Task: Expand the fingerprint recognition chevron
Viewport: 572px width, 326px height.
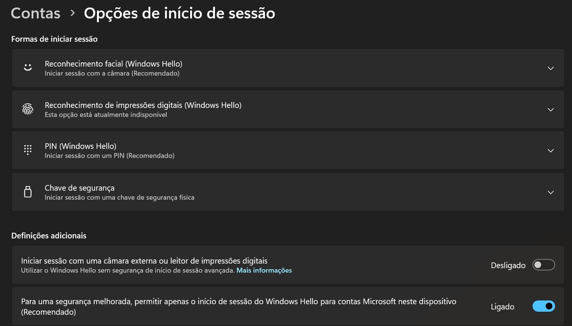Action: click(551, 109)
